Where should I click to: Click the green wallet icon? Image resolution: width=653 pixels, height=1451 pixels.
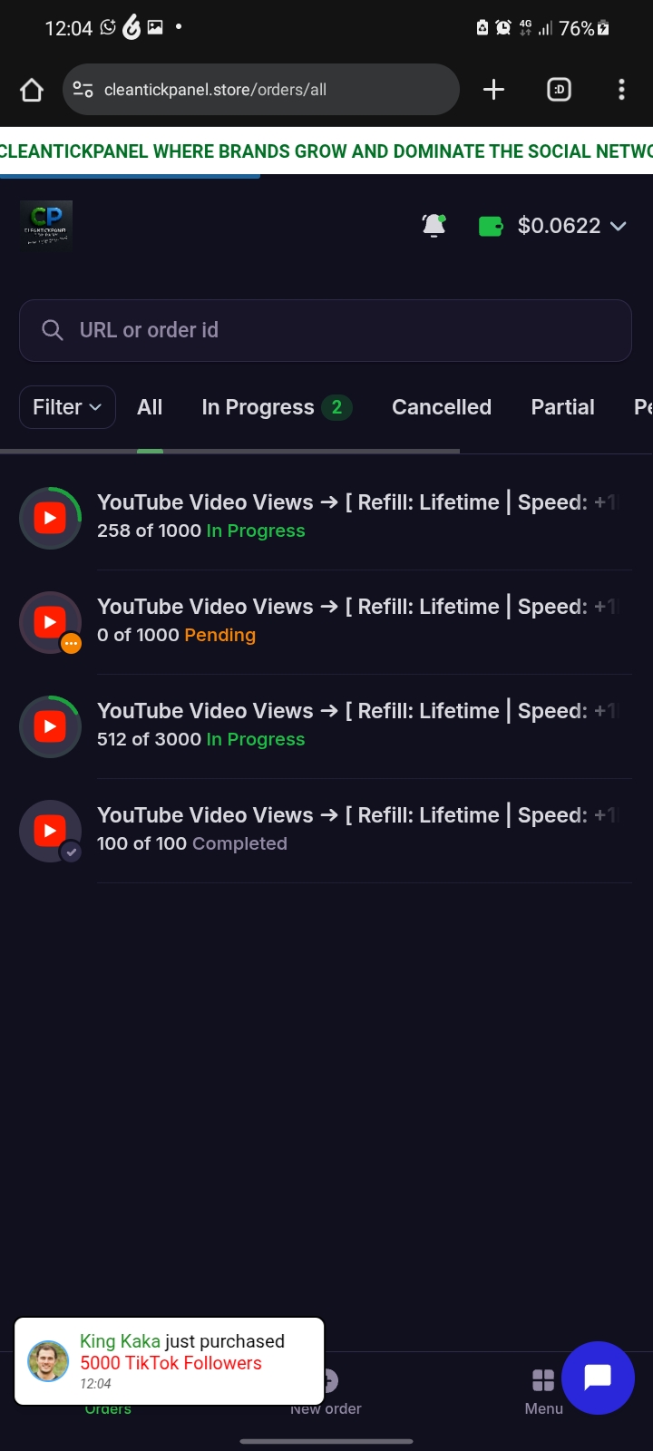[491, 226]
